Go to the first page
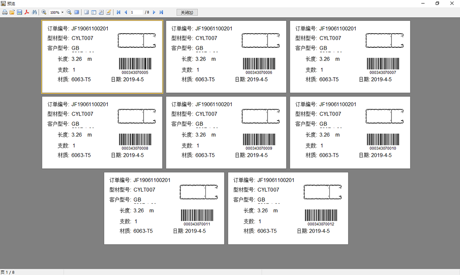The height and width of the screenshot is (275, 460). (118, 12)
